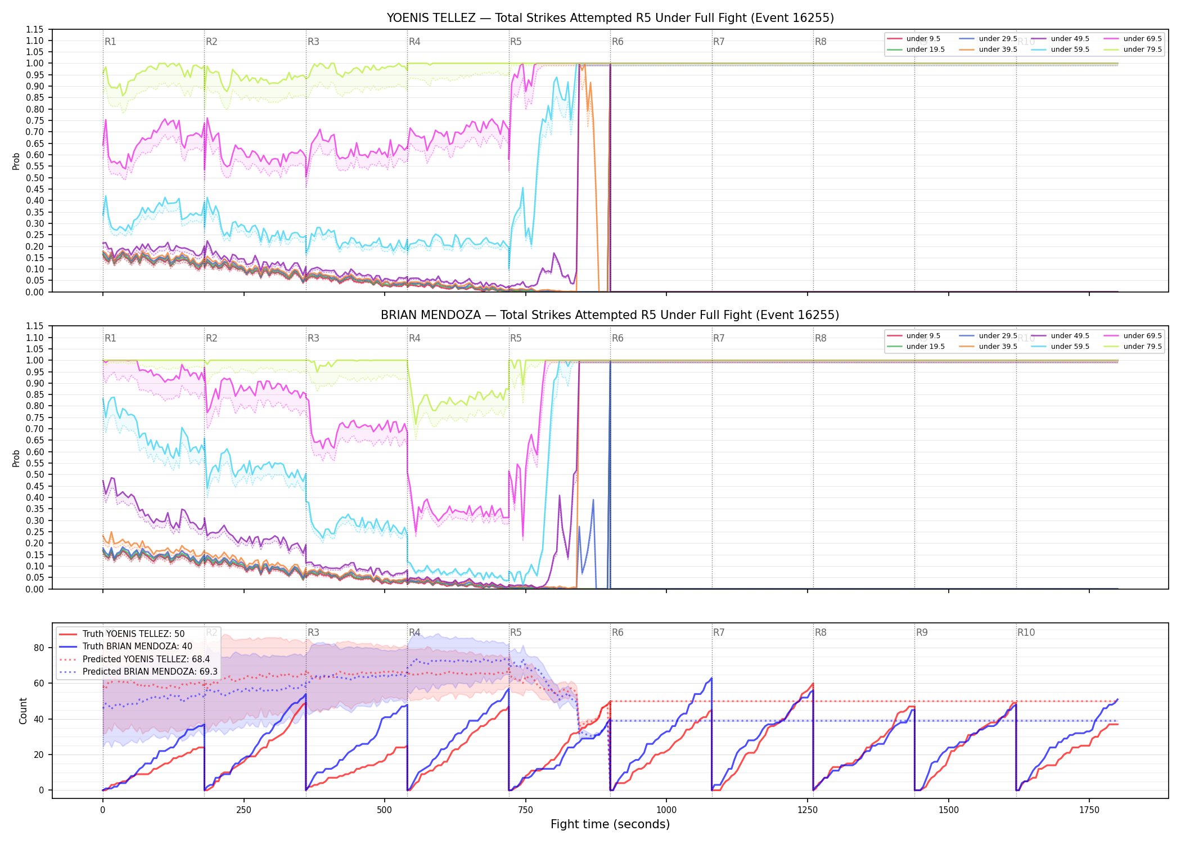Image resolution: width=1181 pixels, height=844 pixels.
Task: Click the R3 round label in Tellez chart
Action: 313,42
